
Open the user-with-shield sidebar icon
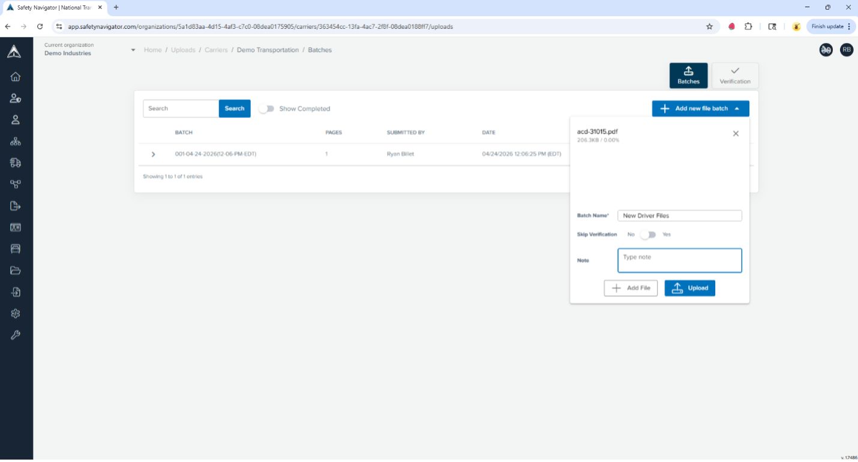pos(16,98)
